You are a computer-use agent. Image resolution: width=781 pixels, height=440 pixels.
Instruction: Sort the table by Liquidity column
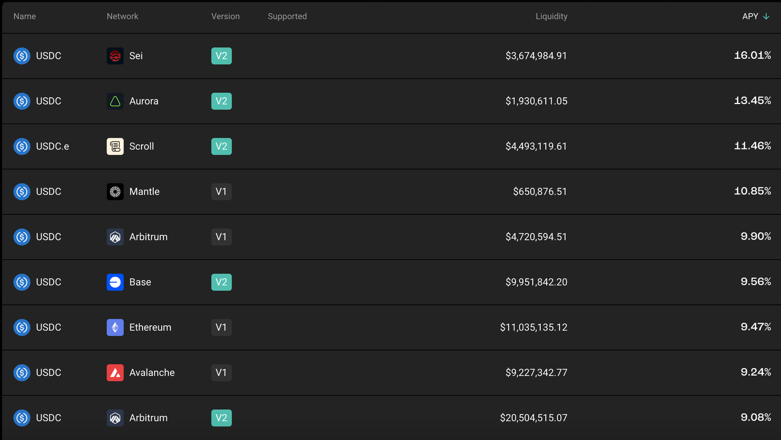coord(551,17)
